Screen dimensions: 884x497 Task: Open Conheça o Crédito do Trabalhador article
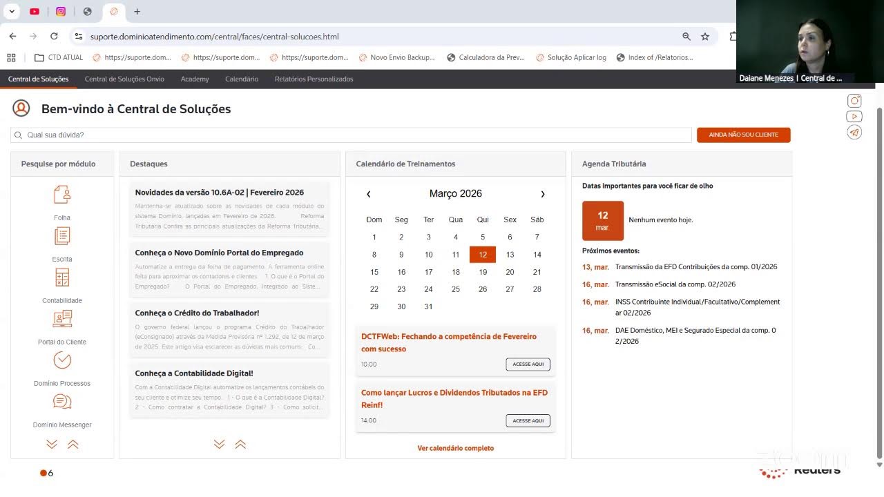(x=197, y=313)
